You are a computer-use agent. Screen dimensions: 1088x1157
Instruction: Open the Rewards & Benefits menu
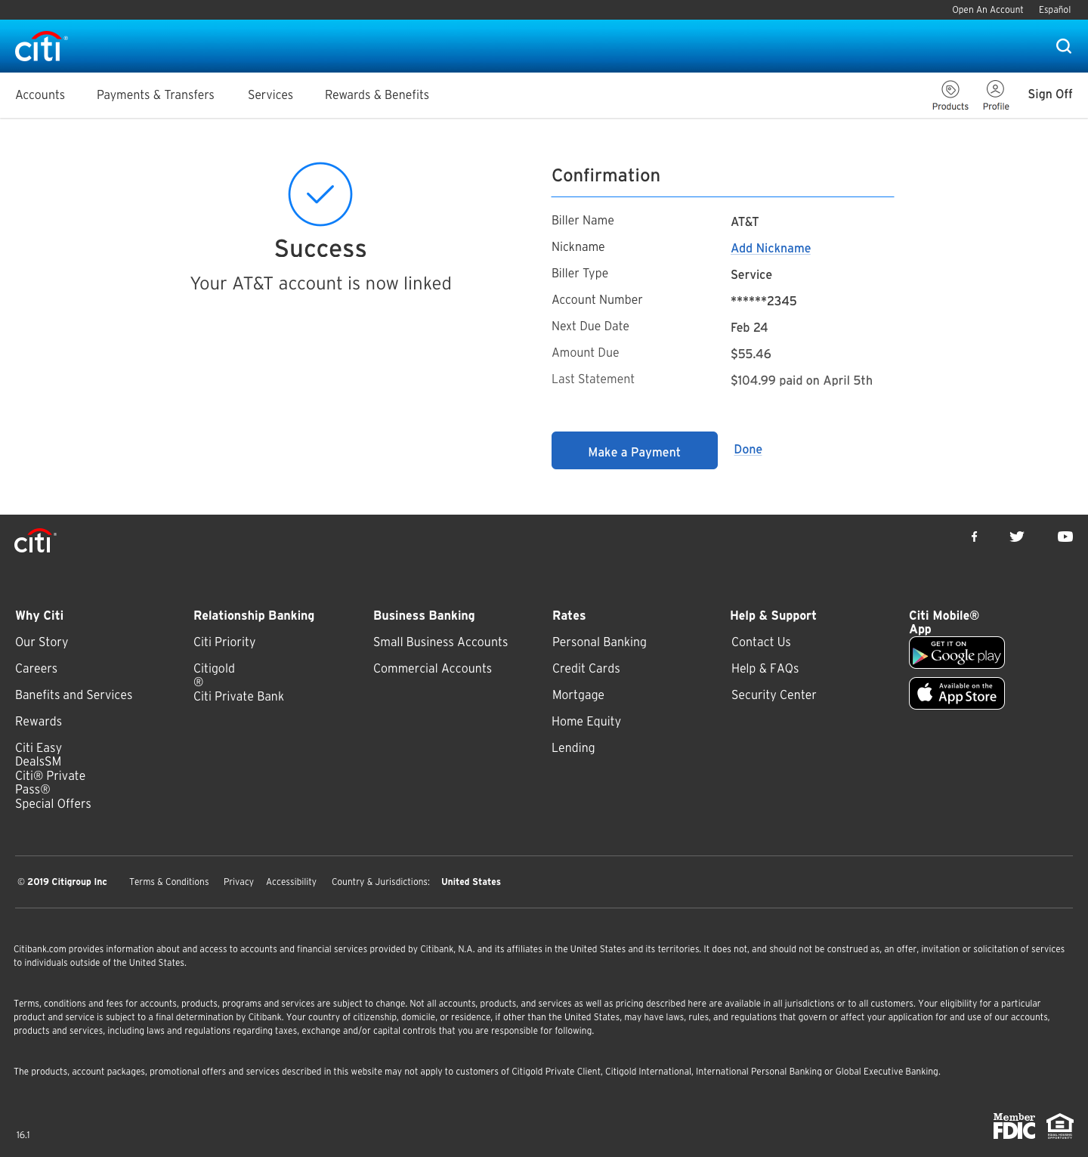[377, 94]
